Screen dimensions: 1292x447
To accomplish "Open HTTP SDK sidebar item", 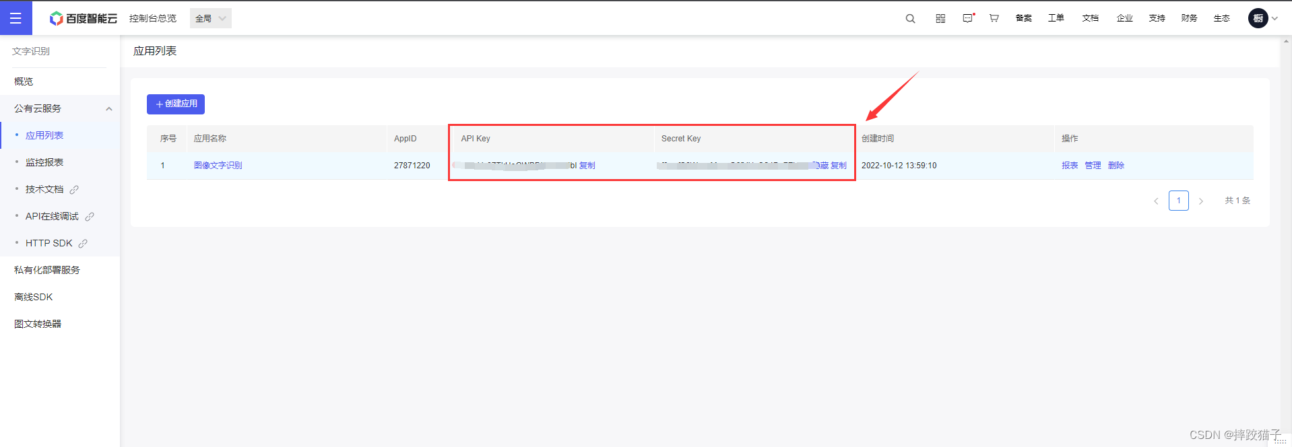I will click(49, 244).
